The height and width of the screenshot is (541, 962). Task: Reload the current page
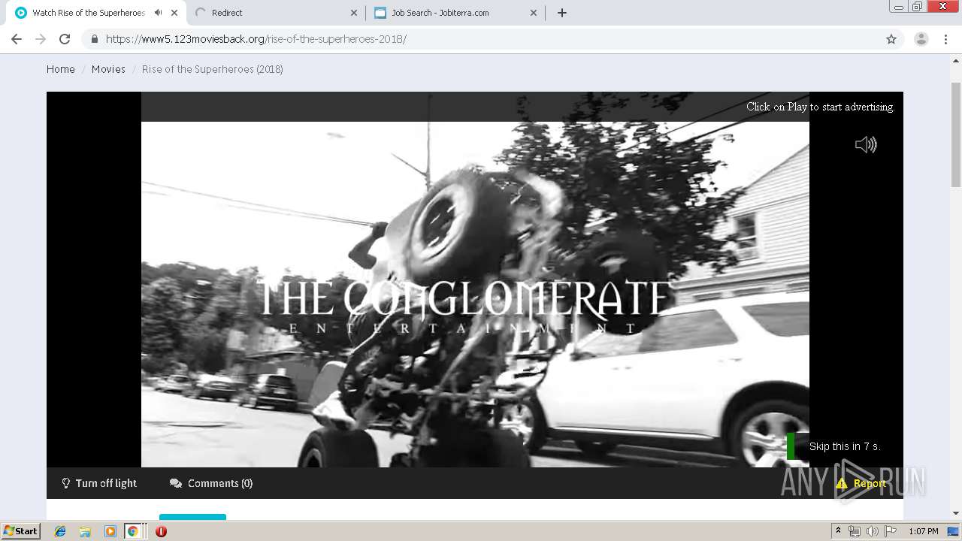tap(65, 39)
